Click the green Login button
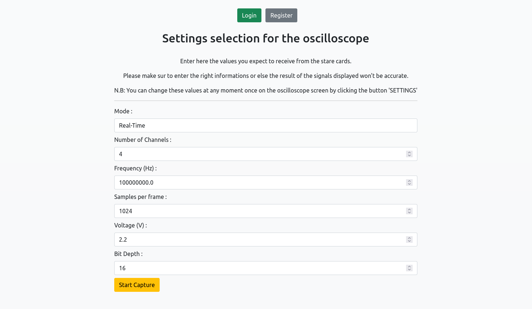The width and height of the screenshot is (532, 309). click(249, 15)
